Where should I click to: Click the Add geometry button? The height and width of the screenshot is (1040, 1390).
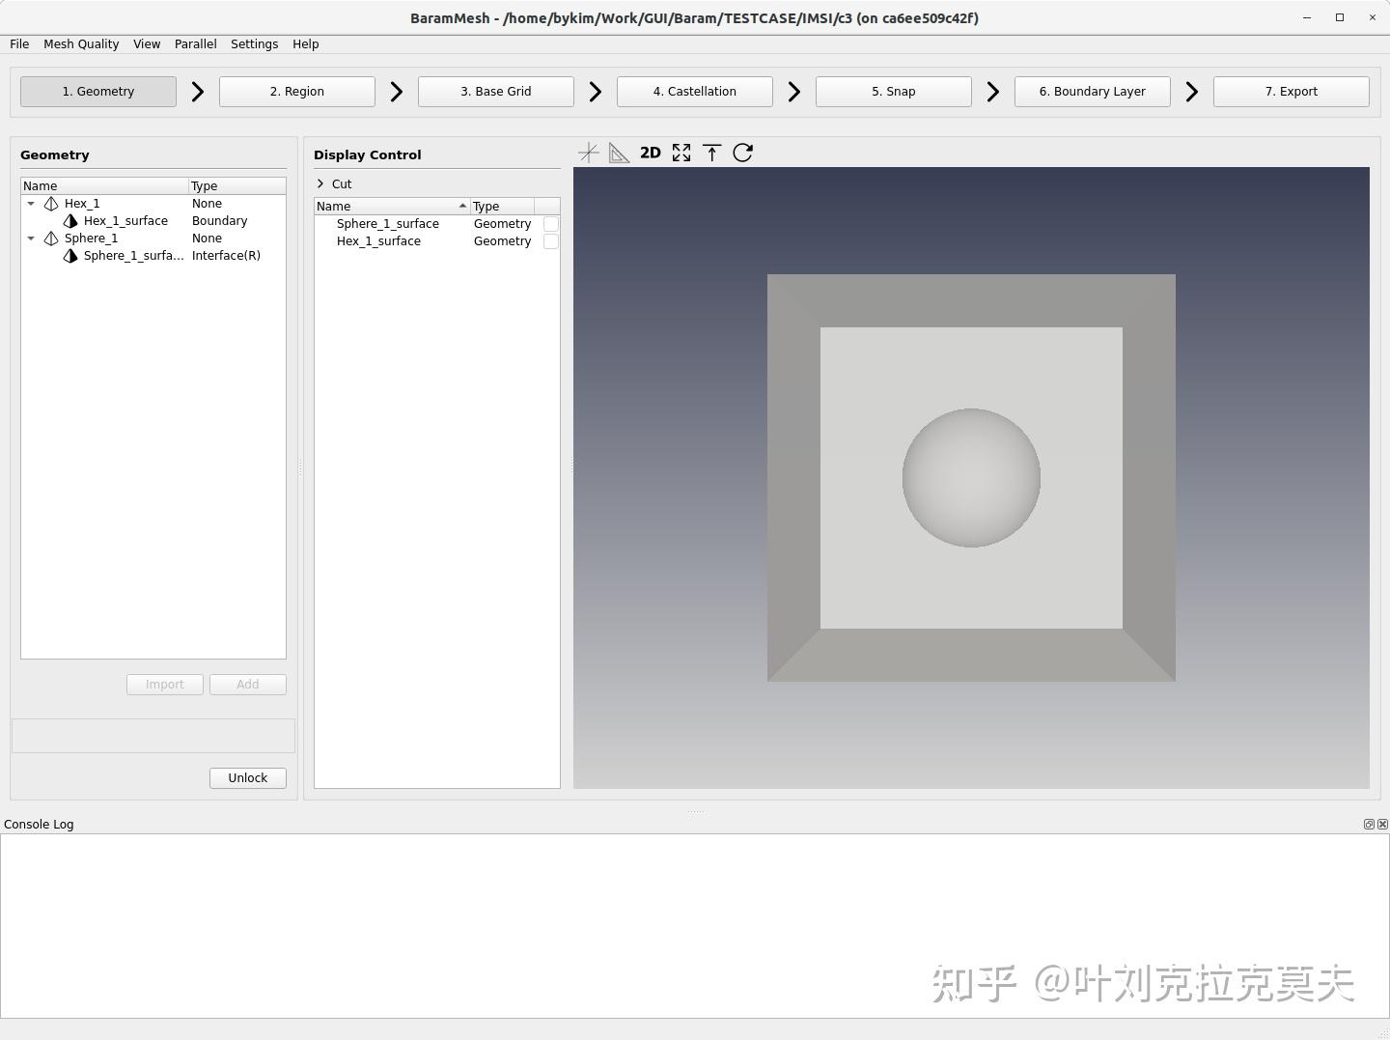[248, 685]
